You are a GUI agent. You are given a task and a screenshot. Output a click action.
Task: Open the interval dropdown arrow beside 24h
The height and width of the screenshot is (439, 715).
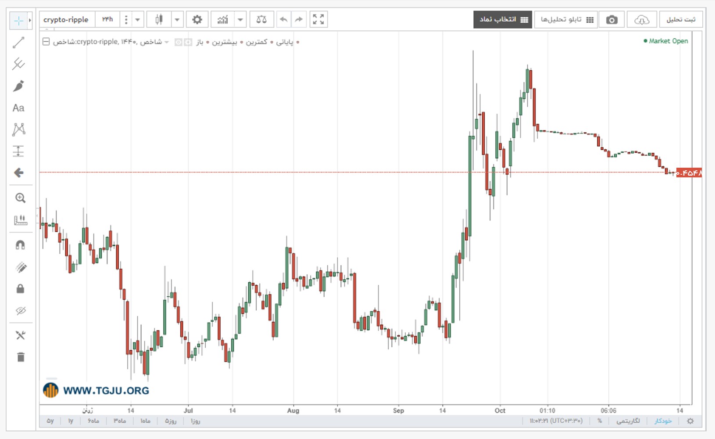pyautogui.click(x=138, y=20)
